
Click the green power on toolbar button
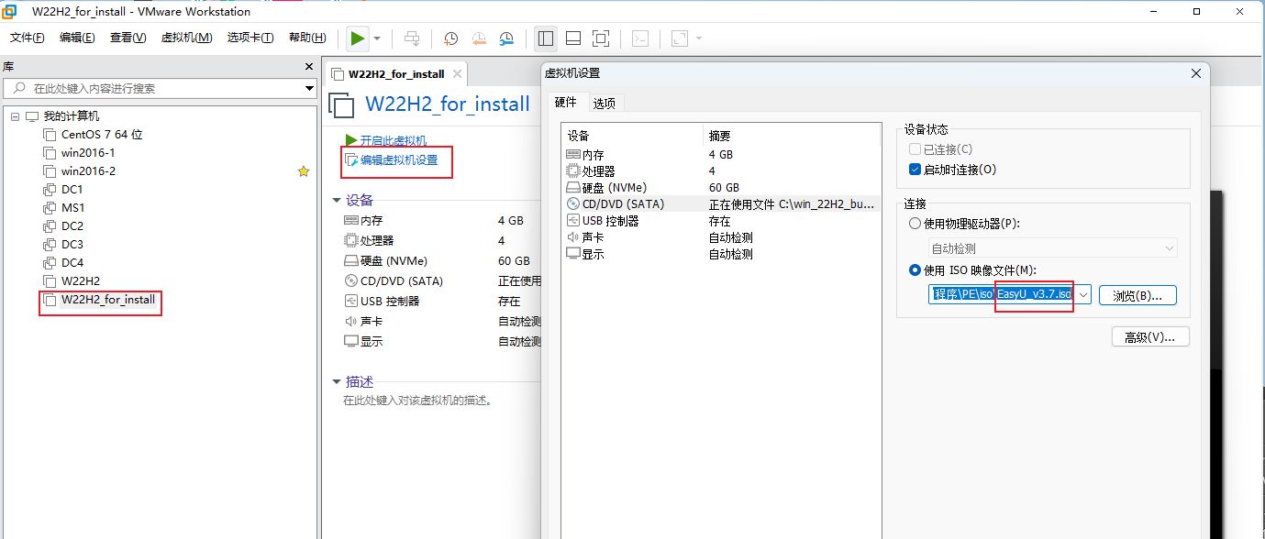coord(358,38)
